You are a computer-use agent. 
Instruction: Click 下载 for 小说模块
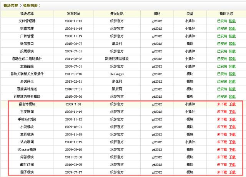point(232,127)
